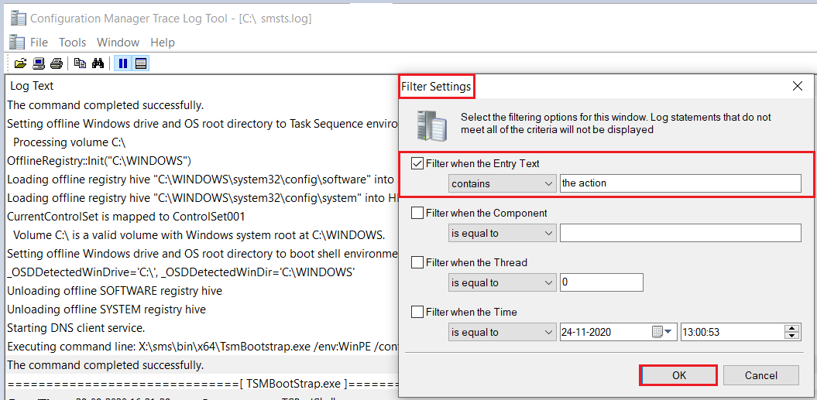The width and height of the screenshot is (817, 400).
Task: Click the Component filter text field
Action: [681, 233]
